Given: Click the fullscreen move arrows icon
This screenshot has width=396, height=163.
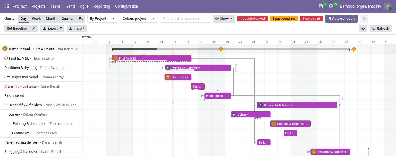Looking at the screenshot, I should tap(363, 28).
